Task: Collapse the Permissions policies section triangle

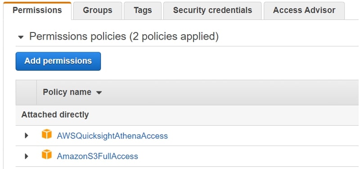Action: click(21, 37)
